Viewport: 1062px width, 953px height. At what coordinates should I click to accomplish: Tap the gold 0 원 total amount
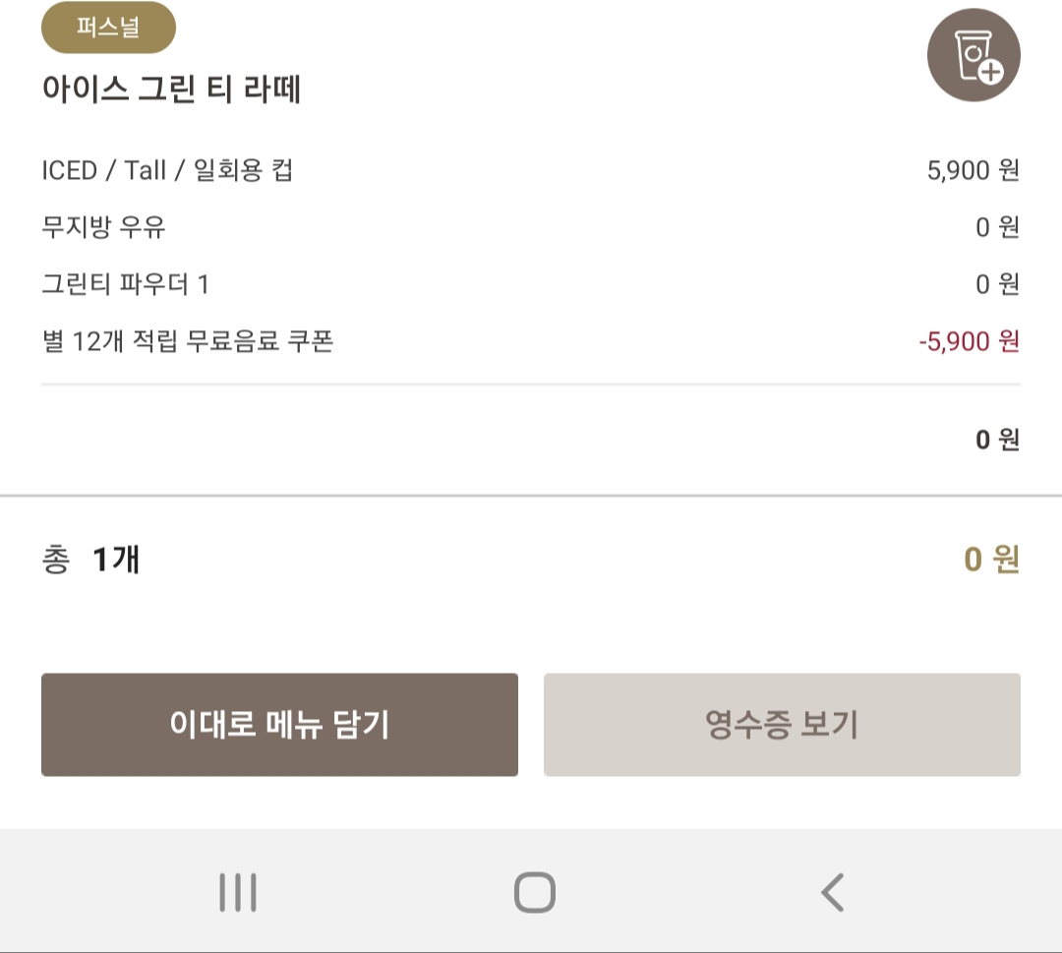click(x=991, y=560)
